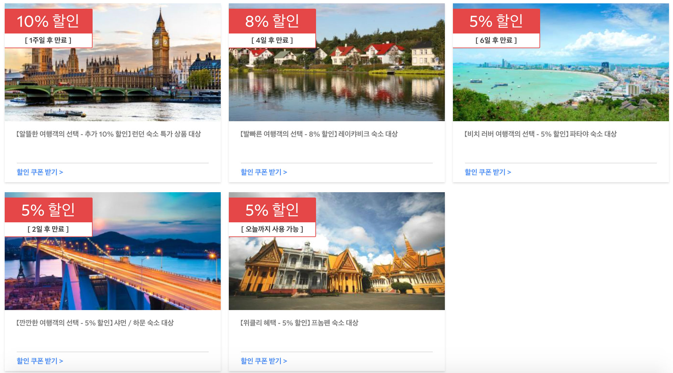Click the 오늘까지 사용 가능 expiry label
Screen dimensions: 673x373
tap(272, 229)
